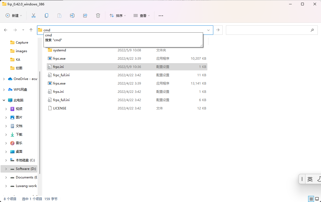Collapse the 此电脑 (This PC) node

pyautogui.click(x=4, y=100)
